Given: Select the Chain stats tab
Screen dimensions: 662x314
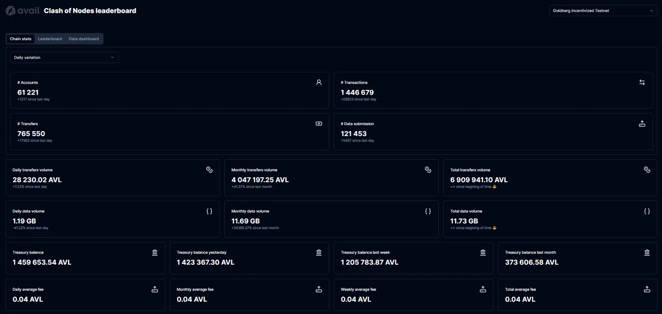Looking at the screenshot, I should [21, 39].
